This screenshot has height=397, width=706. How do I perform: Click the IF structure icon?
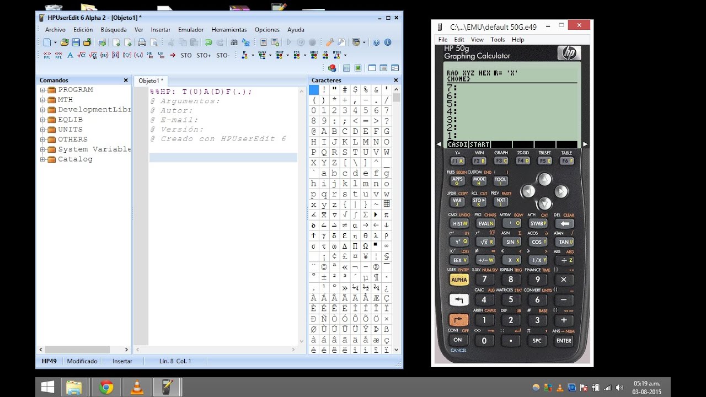[244, 55]
